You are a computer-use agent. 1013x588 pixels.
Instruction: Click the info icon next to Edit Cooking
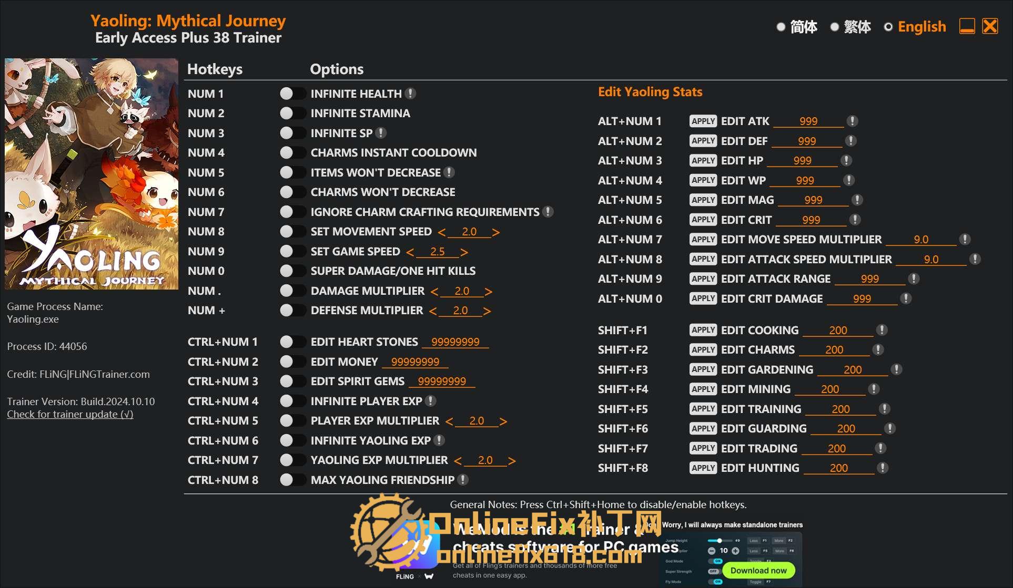point(882,330)
